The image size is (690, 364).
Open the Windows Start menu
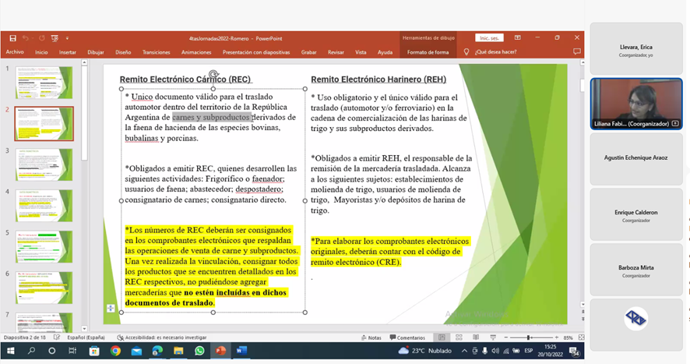pyautogui.click(x=10, y=351)
